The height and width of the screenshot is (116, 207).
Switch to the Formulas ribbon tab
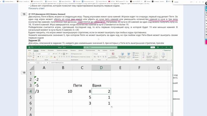coord(73,50)
